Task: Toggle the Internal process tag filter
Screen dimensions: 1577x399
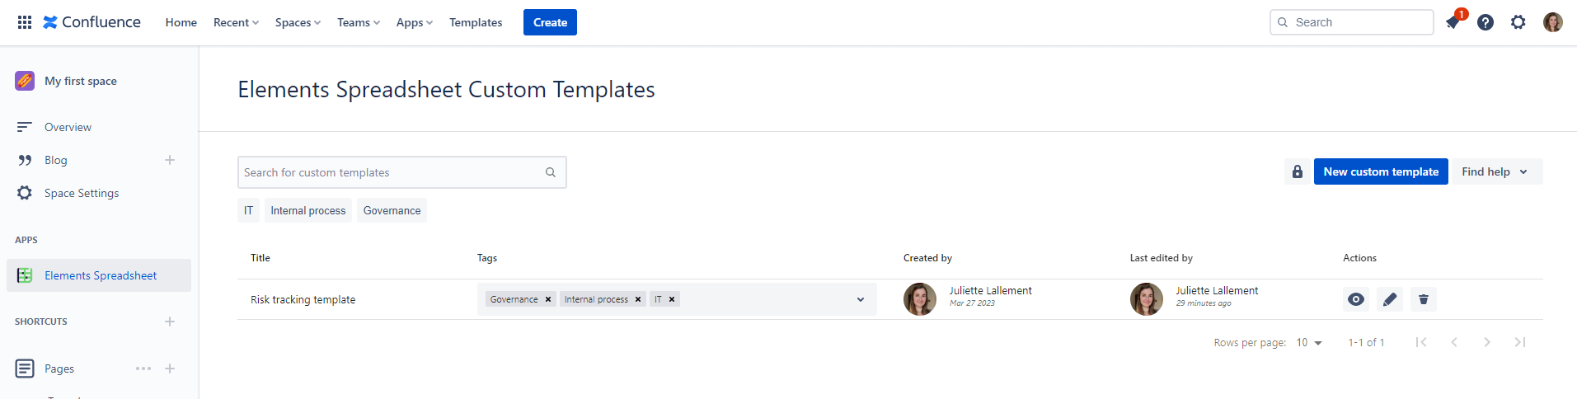Action: (x=308, y=210)
